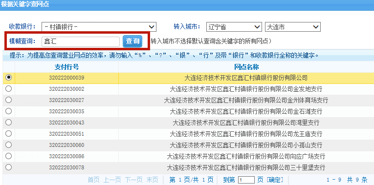The width and height of the screenshot is (374, 185).
Task: Select radio button for 小孤山支行 row
Action: pos(9,145)
